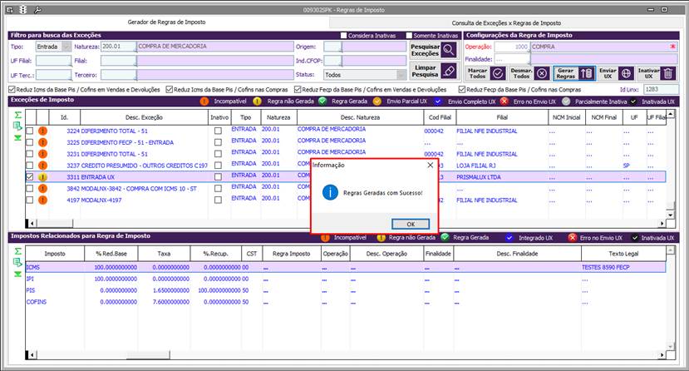The image size is (689, 371).
Task: Click the Inativar UX trash icon
Action: 669,73
